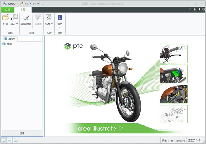Customize quick access toolbar dropdown
206x144 pixels.
pos(42,4)
